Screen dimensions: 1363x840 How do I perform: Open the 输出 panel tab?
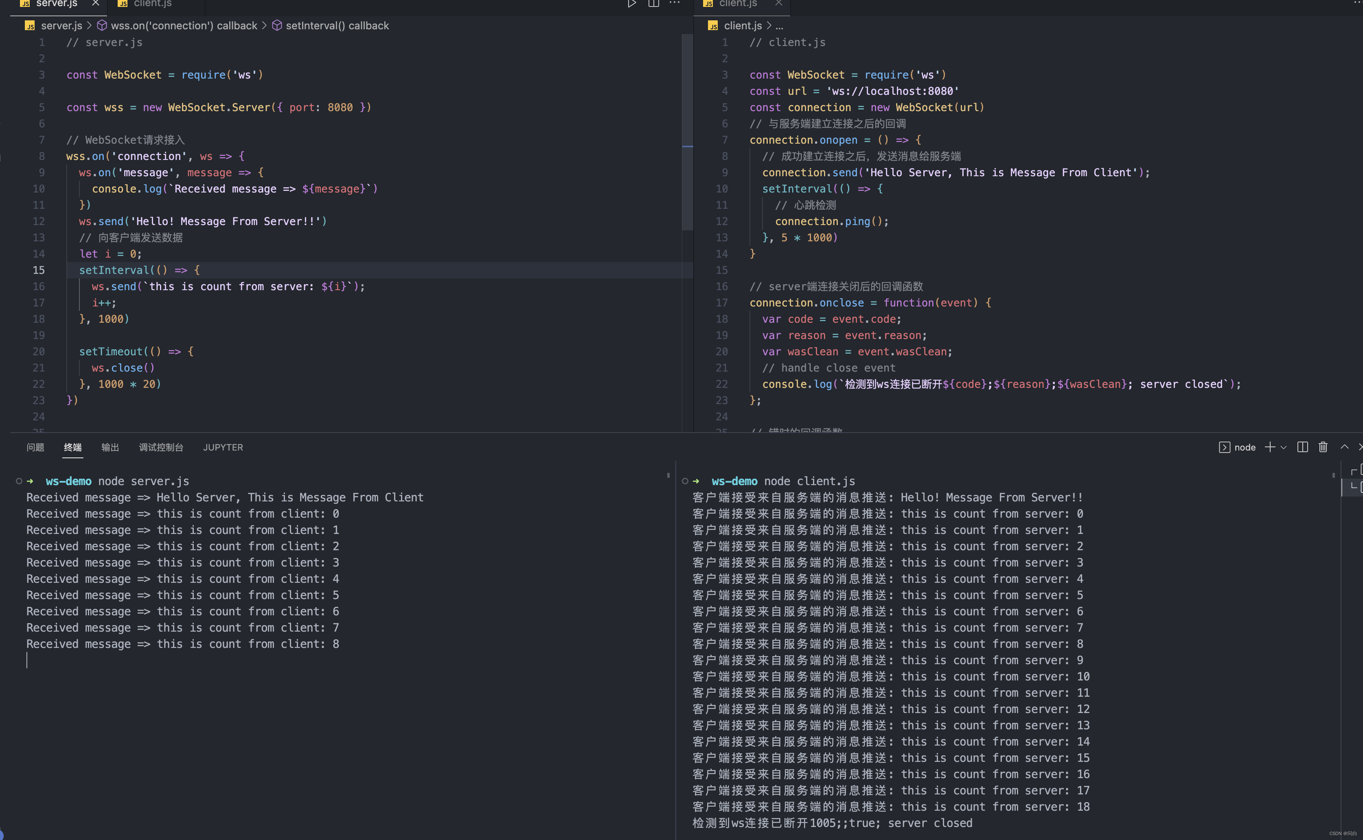click(x=110, y=447)
